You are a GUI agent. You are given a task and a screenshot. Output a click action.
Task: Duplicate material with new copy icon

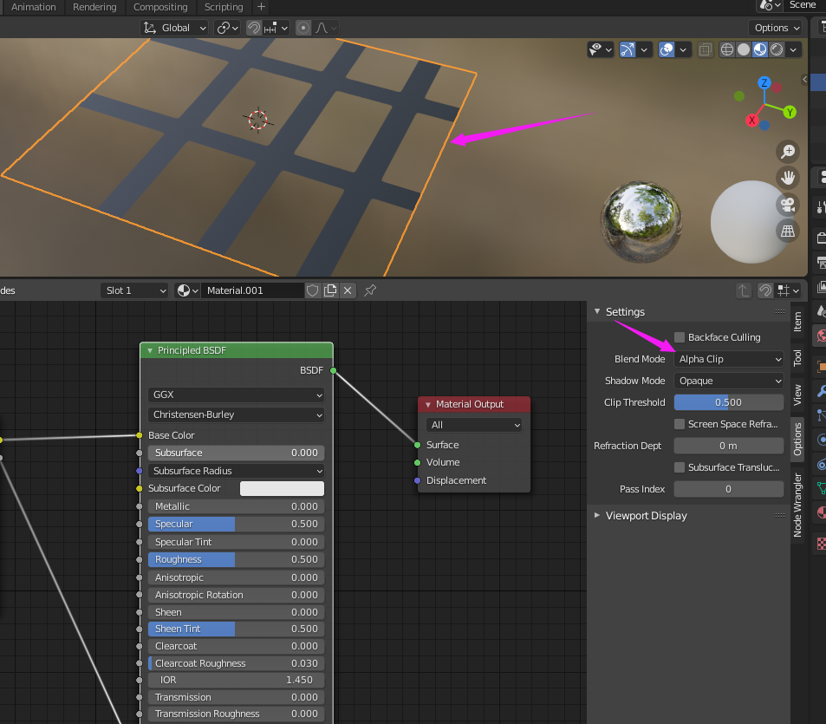click(x=330, y=290)
